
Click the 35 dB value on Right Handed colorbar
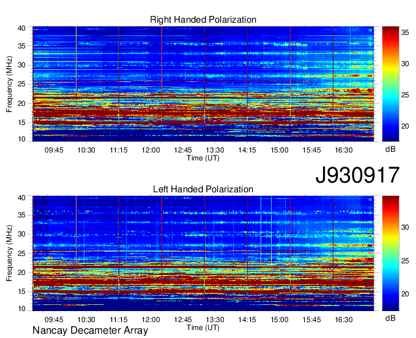405,32
